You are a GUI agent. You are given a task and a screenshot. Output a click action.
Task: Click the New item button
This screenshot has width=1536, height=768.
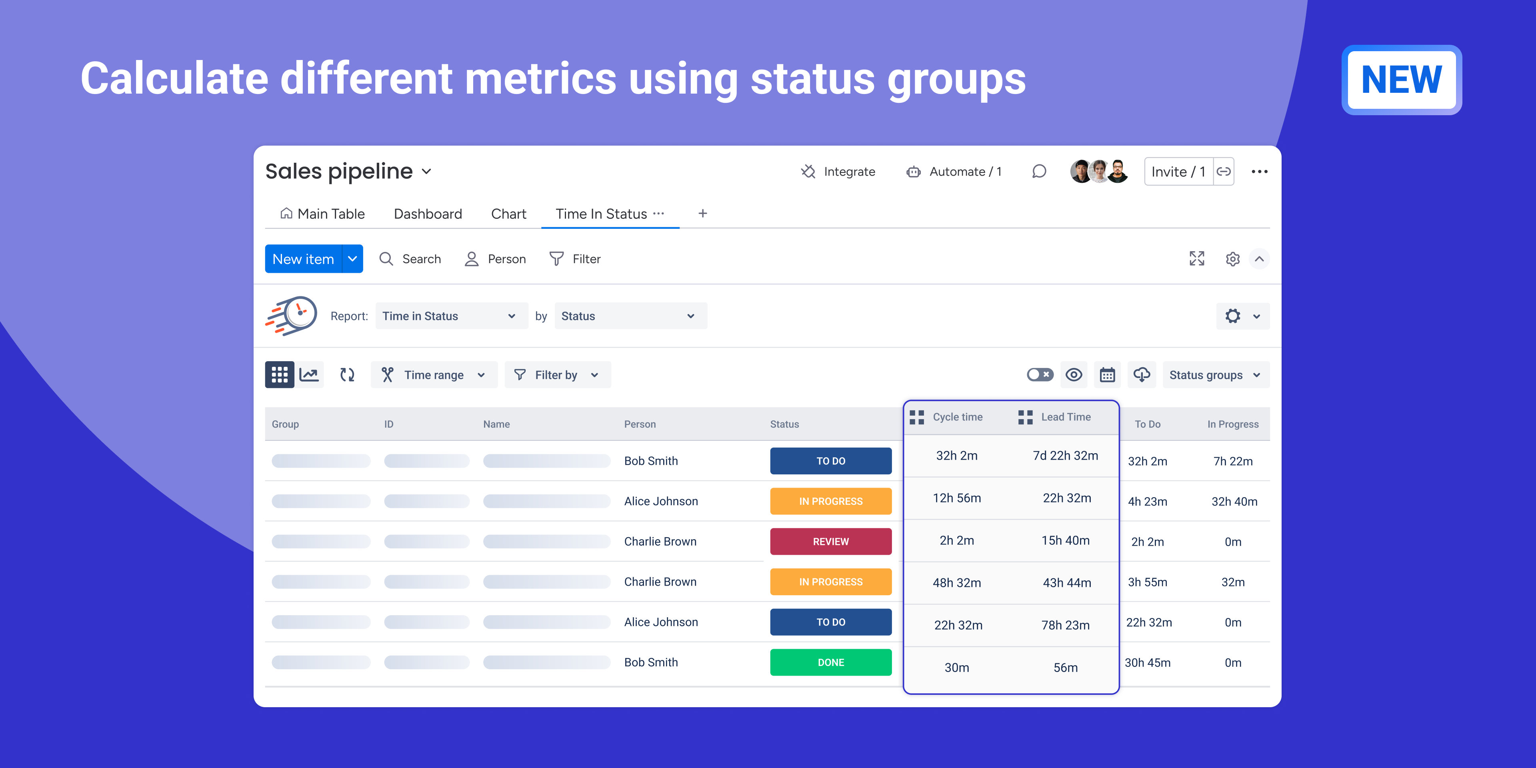304,259
